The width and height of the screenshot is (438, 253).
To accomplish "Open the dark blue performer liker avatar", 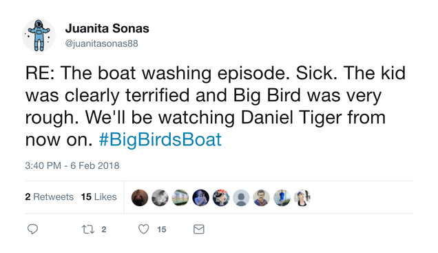I will (x=200, y=198).
